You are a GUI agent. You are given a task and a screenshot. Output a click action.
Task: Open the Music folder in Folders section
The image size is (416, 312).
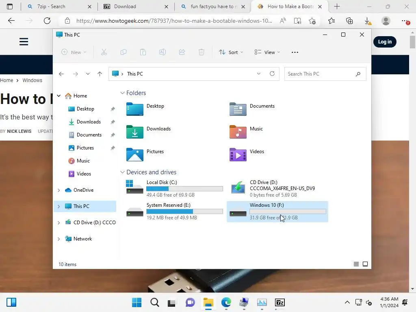[246, 132]
